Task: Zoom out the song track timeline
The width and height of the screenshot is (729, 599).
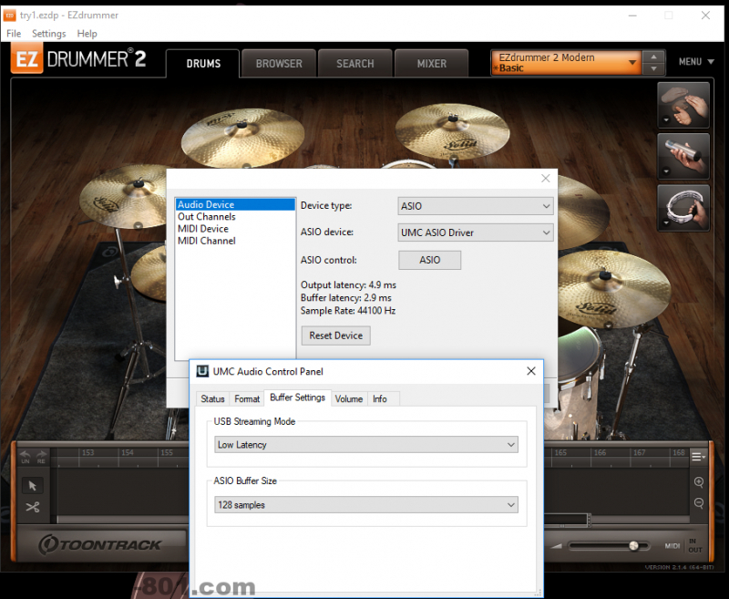Action: tap(699, 503)
